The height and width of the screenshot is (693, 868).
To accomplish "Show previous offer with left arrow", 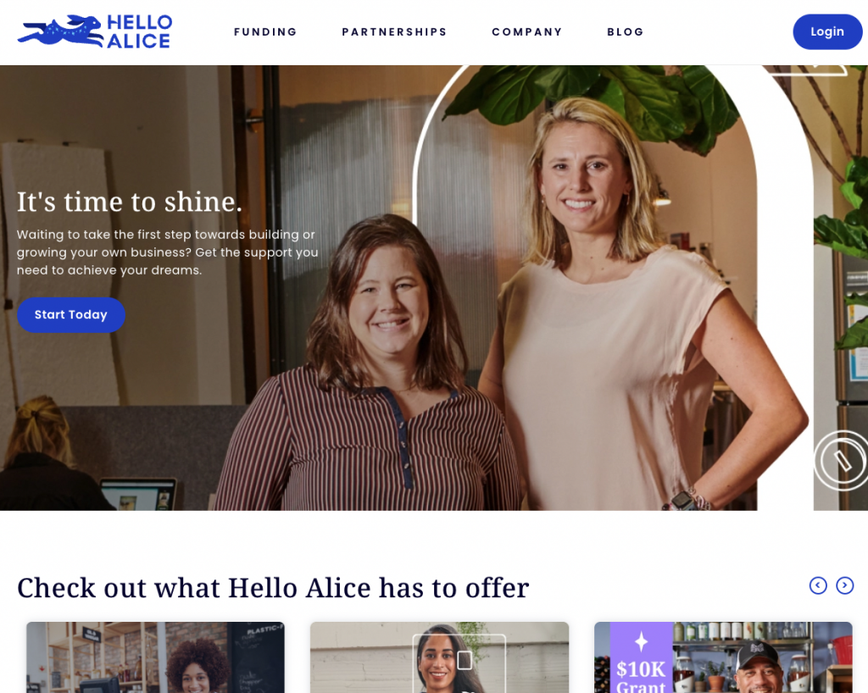I will [818, 585].
